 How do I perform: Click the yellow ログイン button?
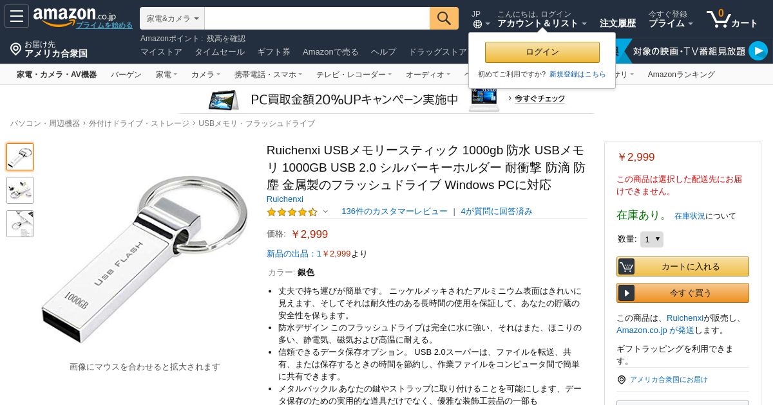[542, 52]
